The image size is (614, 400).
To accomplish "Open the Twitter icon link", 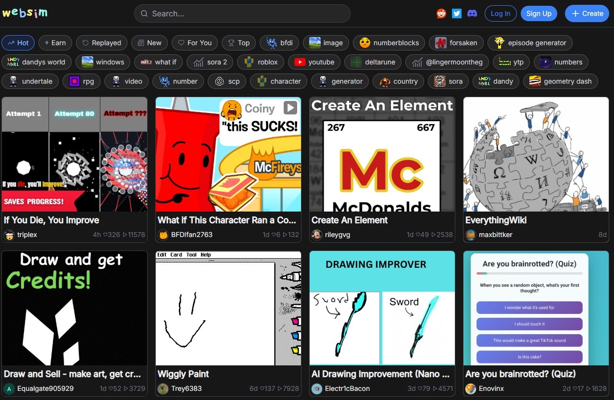I will (457, 13).
